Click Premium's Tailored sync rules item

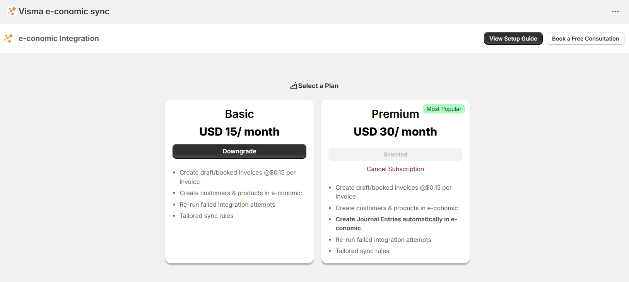362,251
